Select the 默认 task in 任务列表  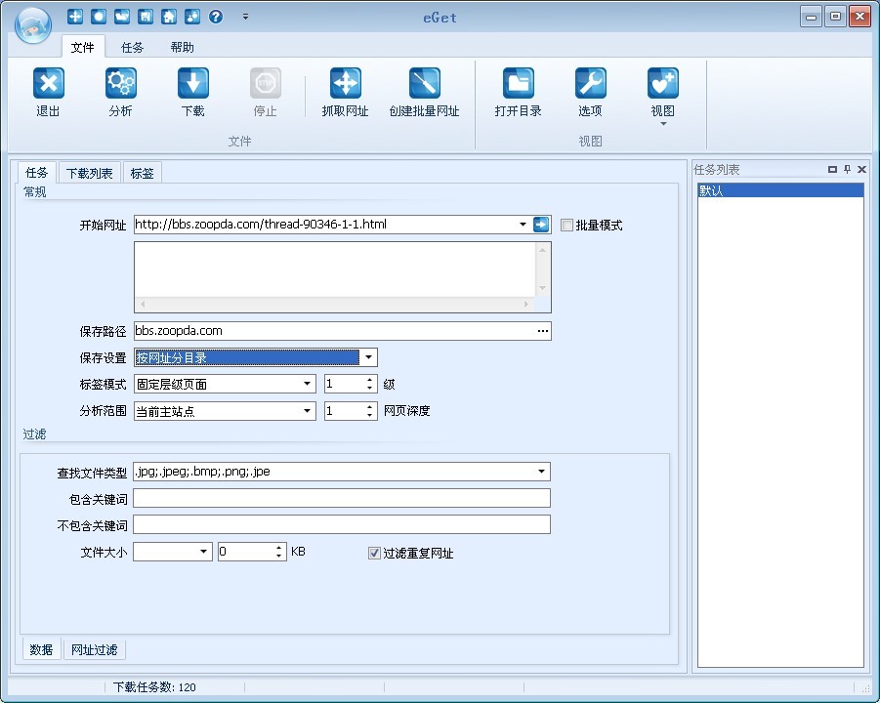tap(780, 190)
